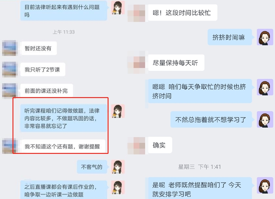Select '之后直播课都会有课后作业的' message bubble
Viewport: 275px width, 199px height.
click(x=64, y=190)
